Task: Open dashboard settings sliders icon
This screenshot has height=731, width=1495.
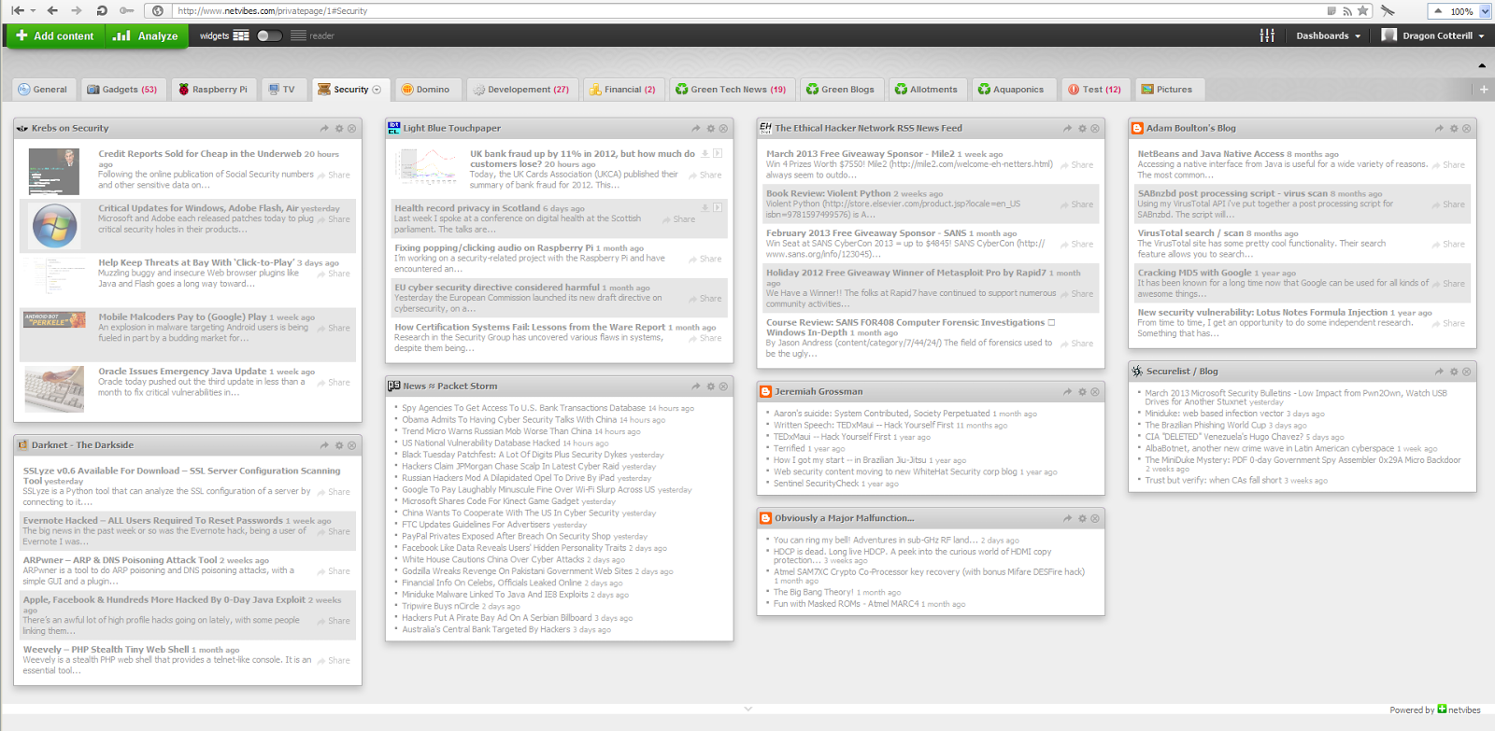Action: (x=1267, y=35)
